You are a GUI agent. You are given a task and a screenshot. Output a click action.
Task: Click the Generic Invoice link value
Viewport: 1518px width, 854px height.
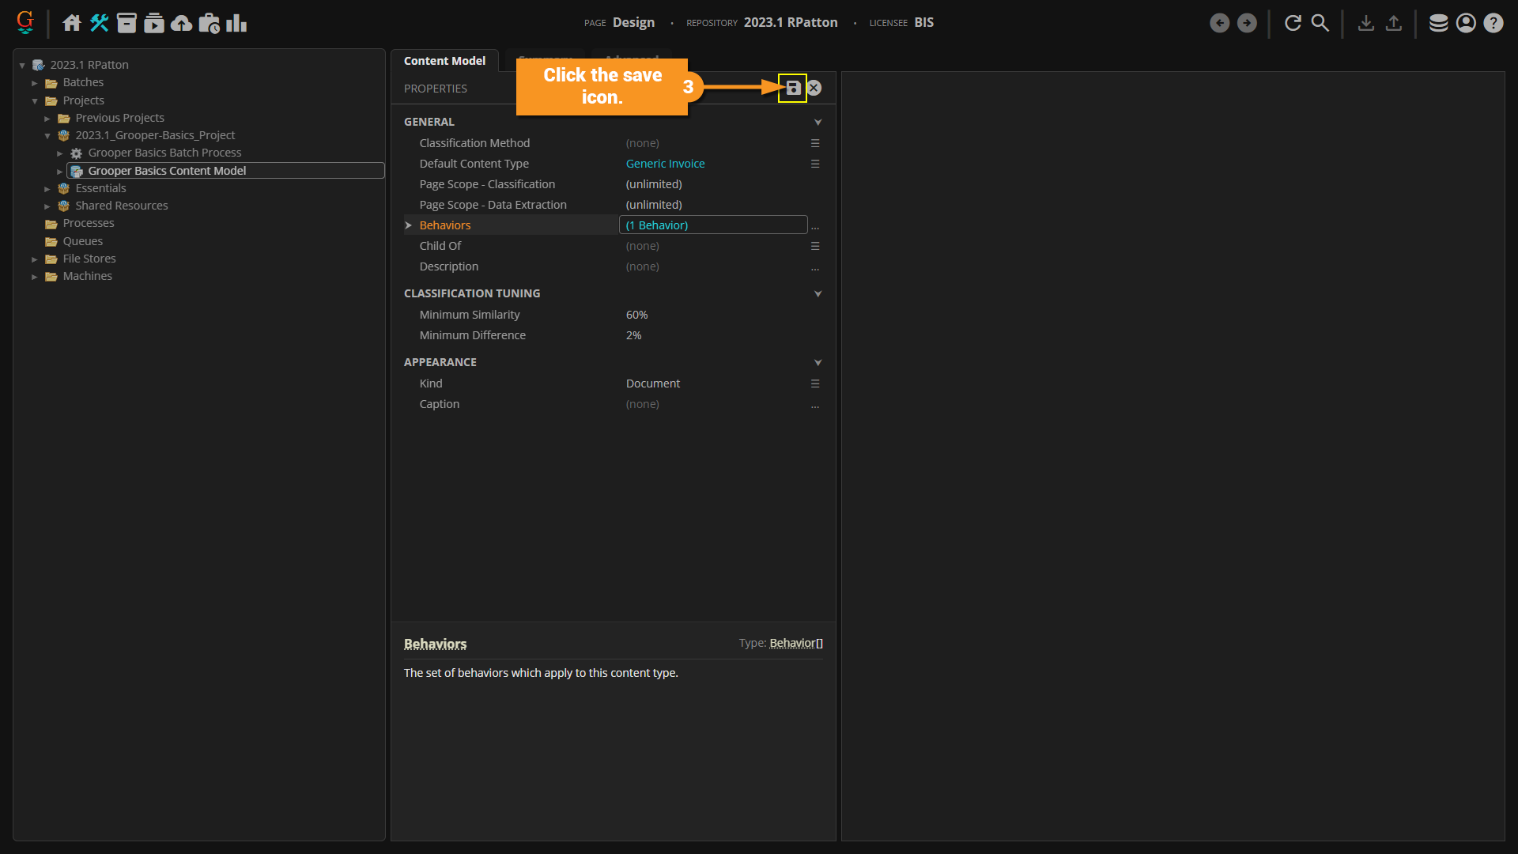point(665,164)
